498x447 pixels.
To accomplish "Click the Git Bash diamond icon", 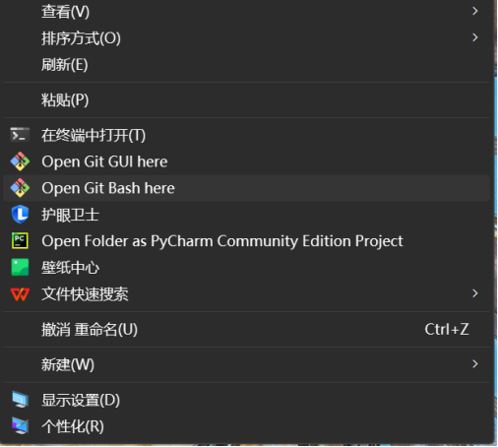I will pyautogui.click(x=20, y=188).
